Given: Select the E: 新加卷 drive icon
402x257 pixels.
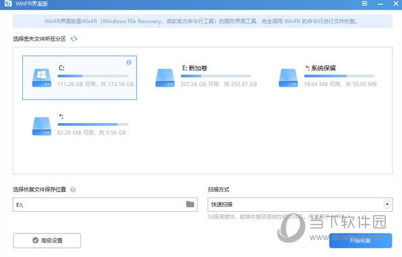Looking at the screenshot, I should tap(165, 78).
